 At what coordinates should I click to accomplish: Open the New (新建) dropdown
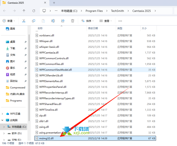[x=9, y=21]
